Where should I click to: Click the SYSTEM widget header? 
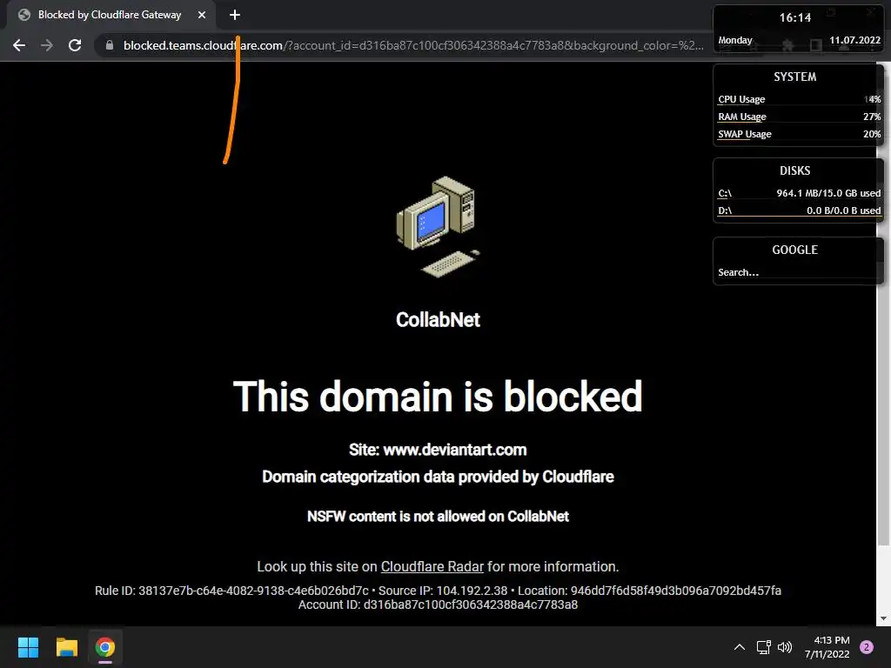pos(795,77)
